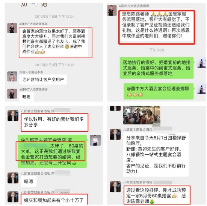Viewport: 207px width, 206px height.
Task: Tap green bubble 落地执行的很好
Action: click(157, 68)
